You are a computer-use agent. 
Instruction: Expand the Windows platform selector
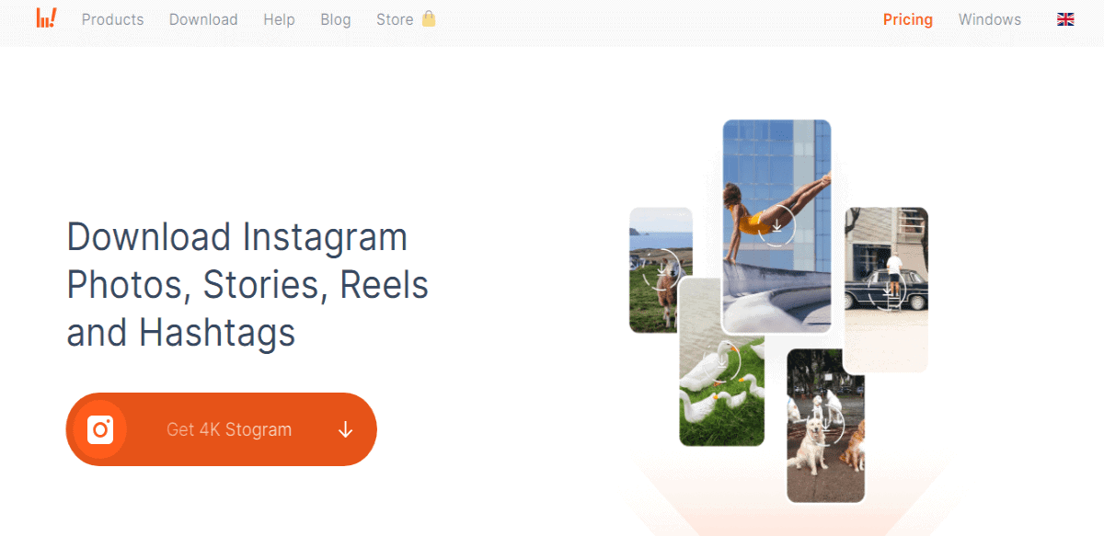990,19
